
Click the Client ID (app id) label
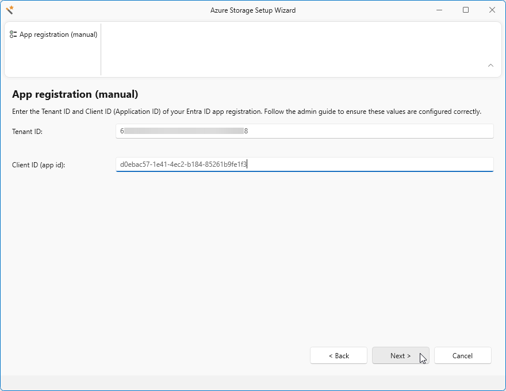click(39, 165)
